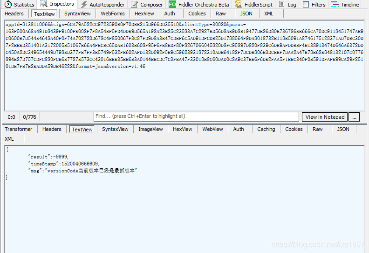Click the 0/776 character count

(x=29, y=117)
